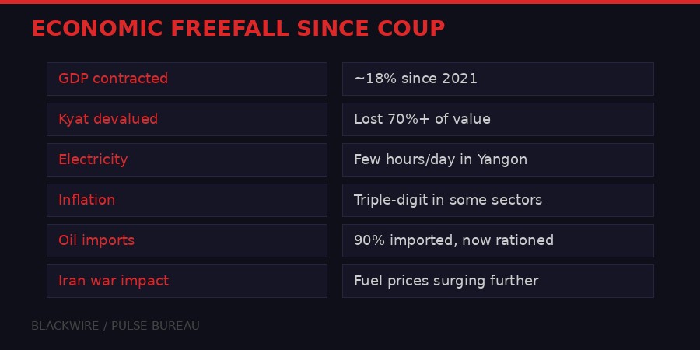
Task: Select the 'Lost 70%+ of value' cell
Action: tap(498, 119)
